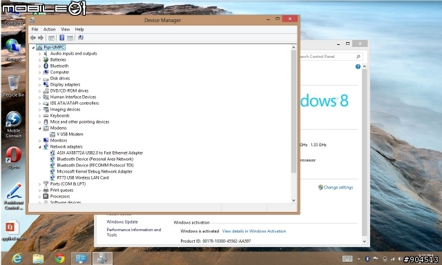Expand the Display adapters node

pyautogui.click(x=40, y=85)
